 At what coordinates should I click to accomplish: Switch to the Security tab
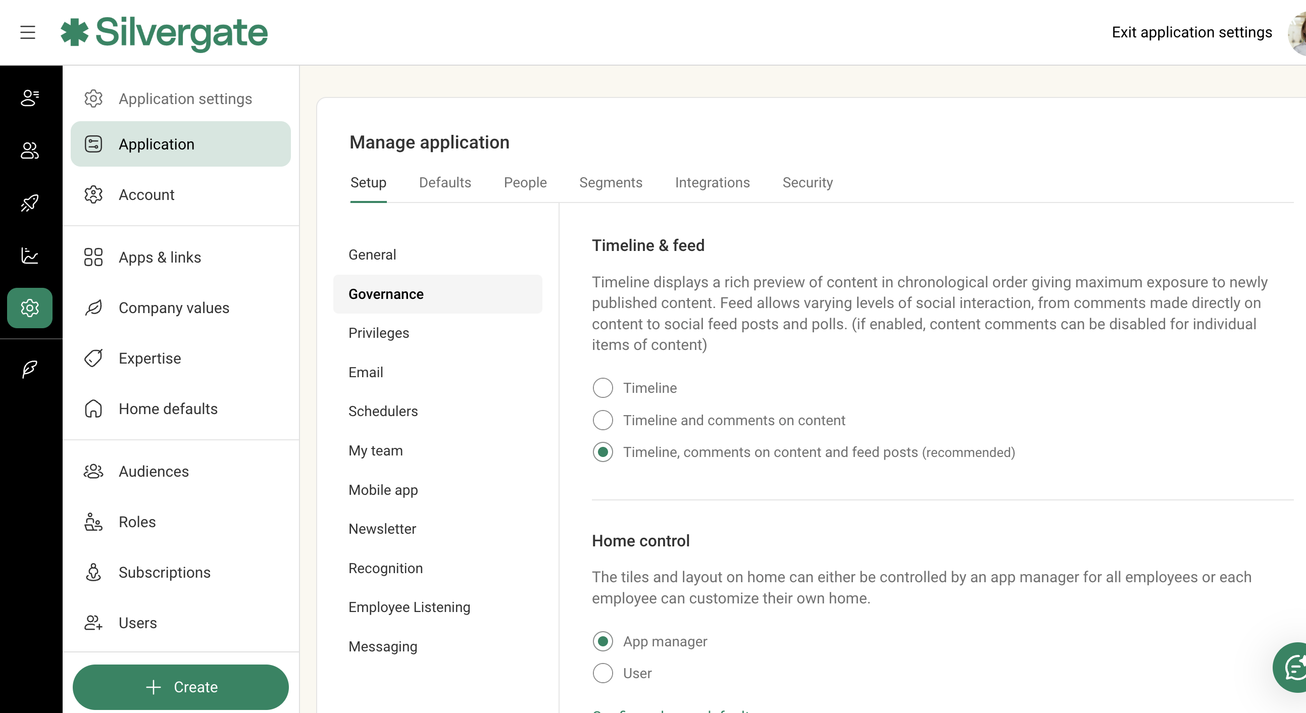[807, 182]
